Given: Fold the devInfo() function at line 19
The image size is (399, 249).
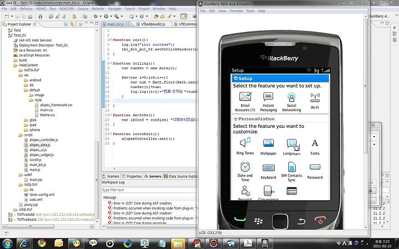Looking at the screenshot, I should pos(111,115).
